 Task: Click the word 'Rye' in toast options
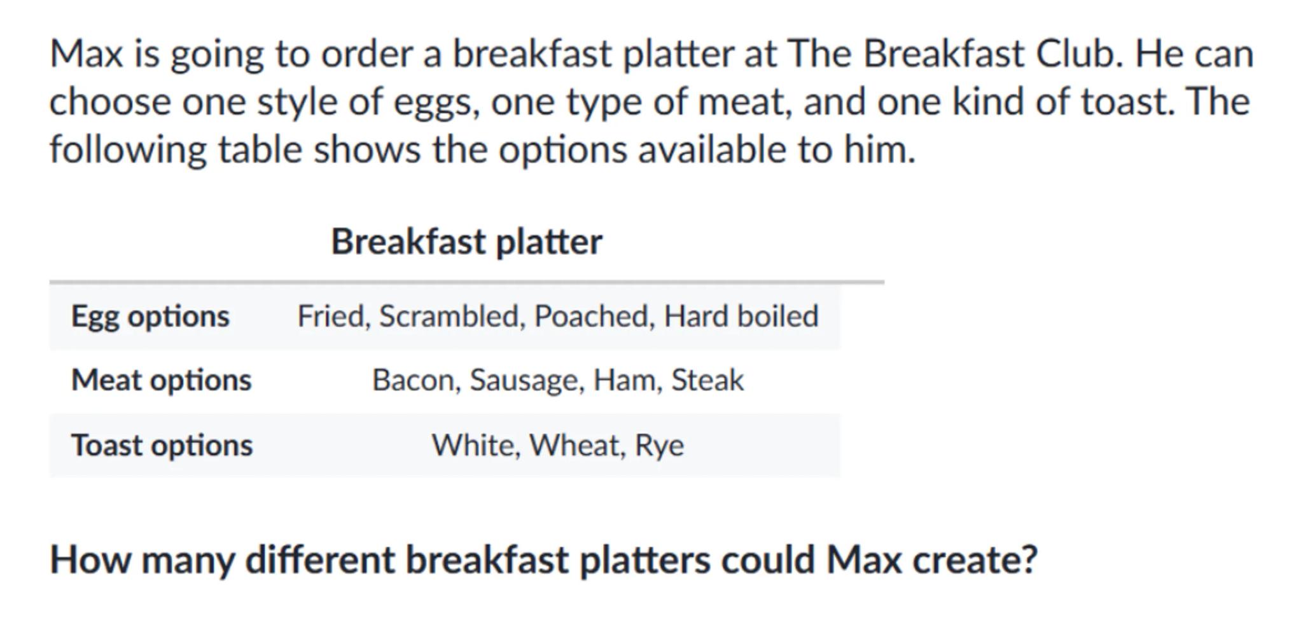coord(659,446)
